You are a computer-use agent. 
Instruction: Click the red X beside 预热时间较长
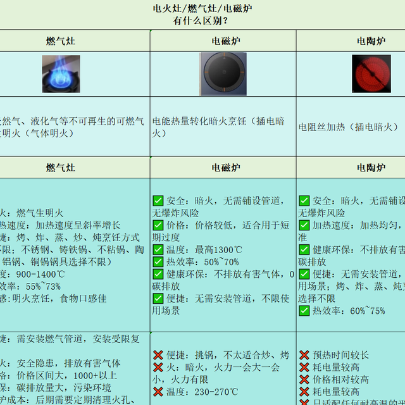[x=304, y=355]
